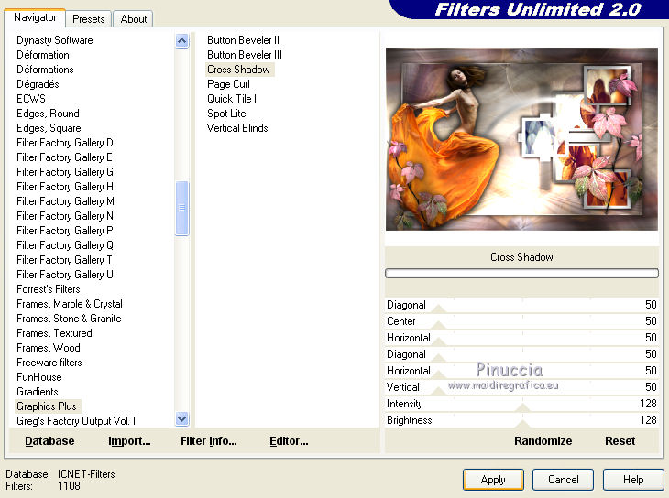Click the Reset button
This screenshot has height=498, width=669.
tap(620, 441)
